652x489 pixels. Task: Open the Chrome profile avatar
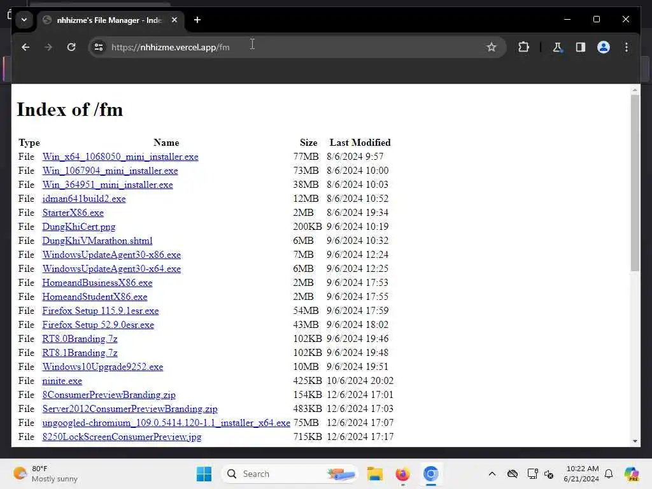[x=604, y=47]
